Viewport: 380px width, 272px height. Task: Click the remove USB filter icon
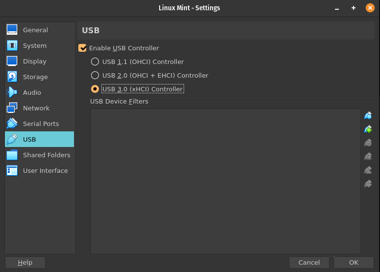point(368,157)
